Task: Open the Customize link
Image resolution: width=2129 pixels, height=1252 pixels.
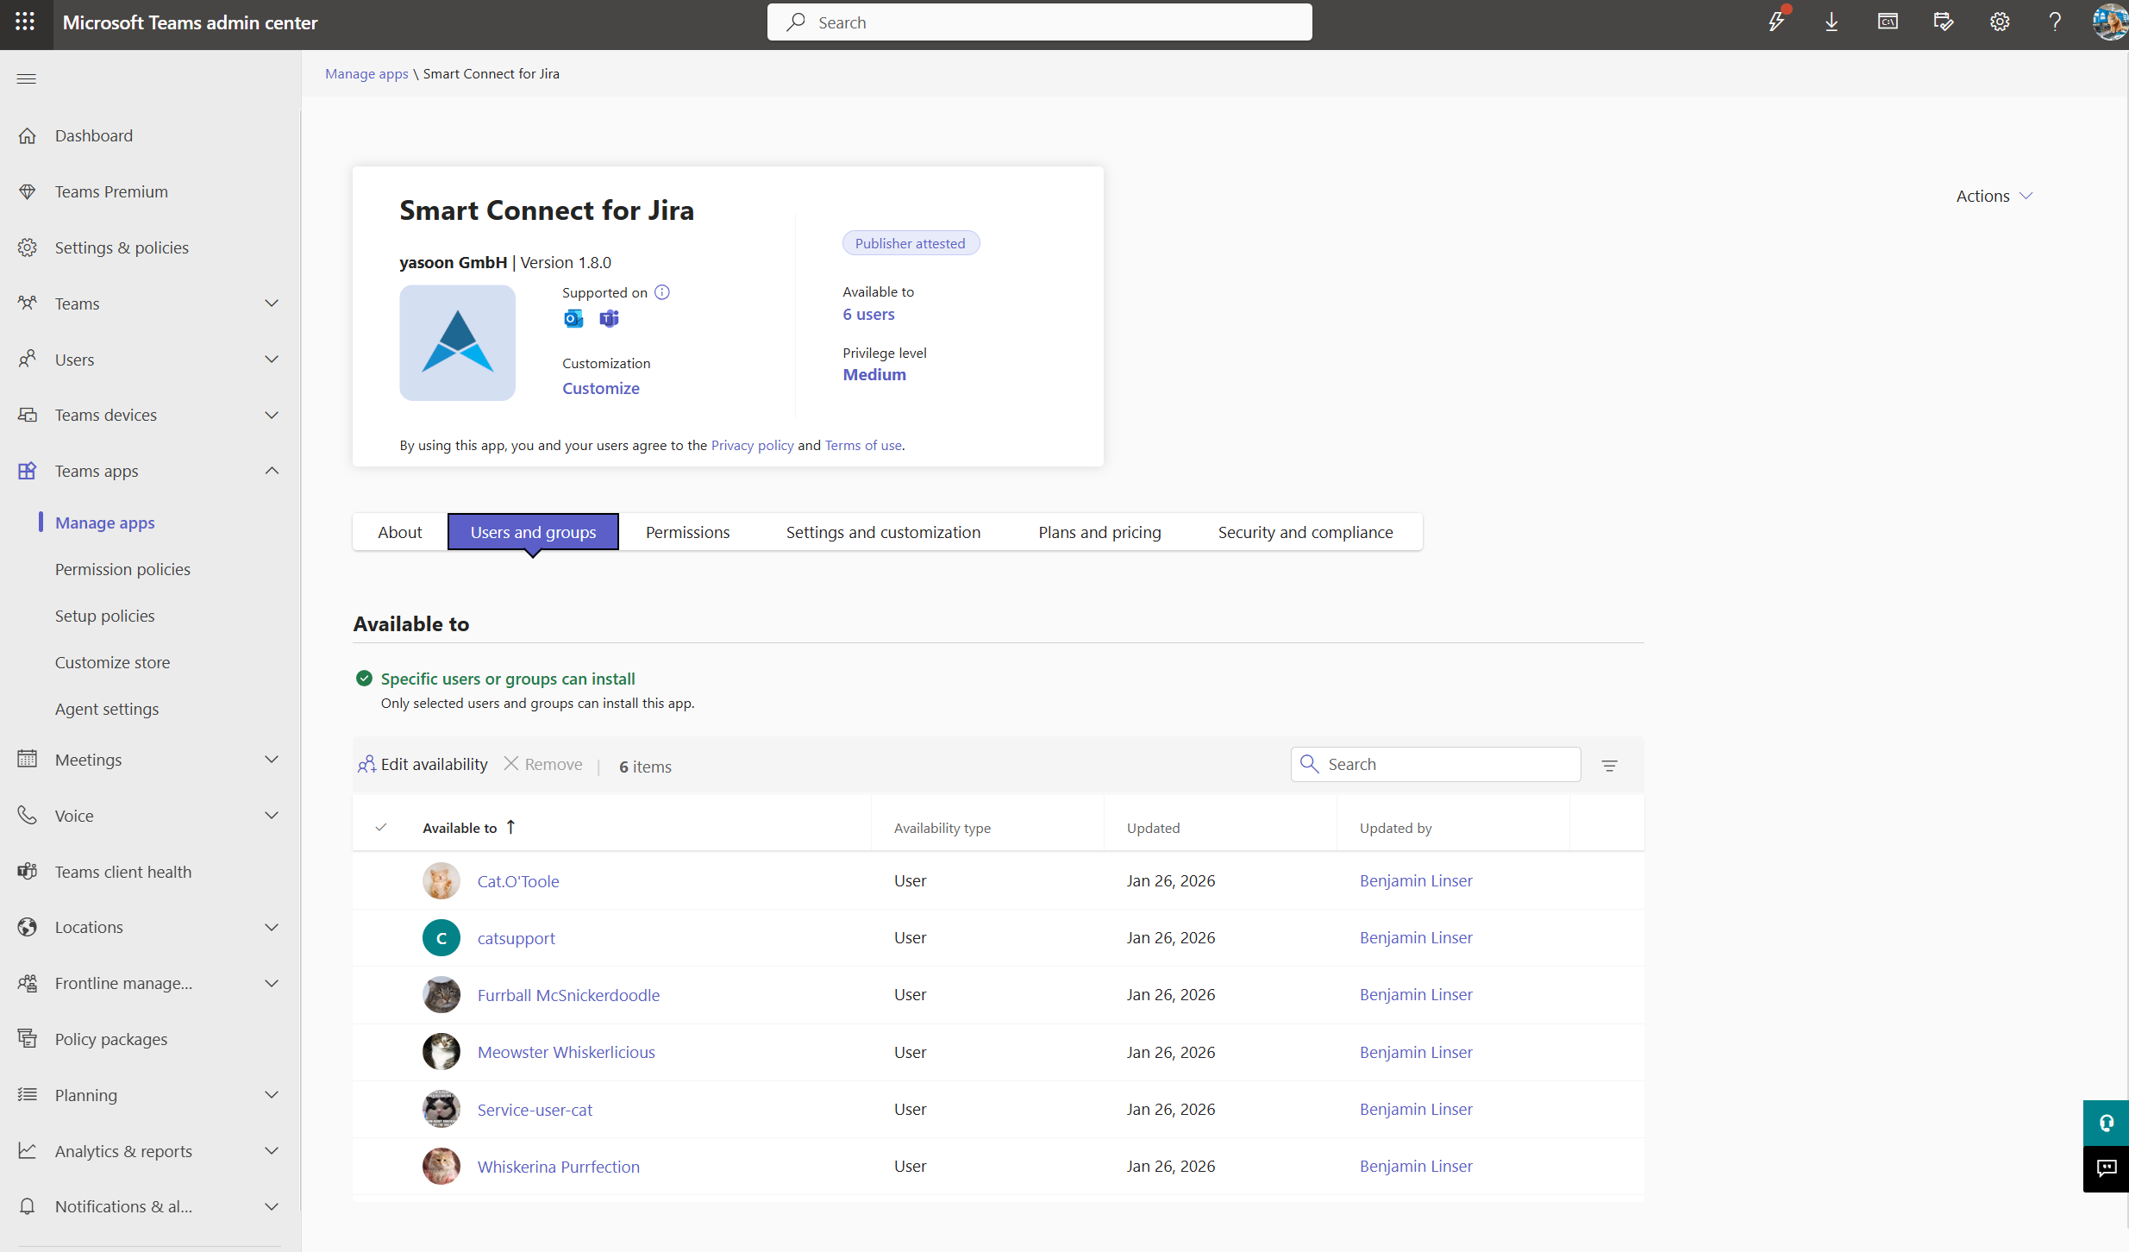Action: [x=601, y=388]
